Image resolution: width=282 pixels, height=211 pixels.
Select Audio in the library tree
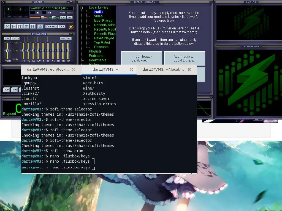coord(98,12)
